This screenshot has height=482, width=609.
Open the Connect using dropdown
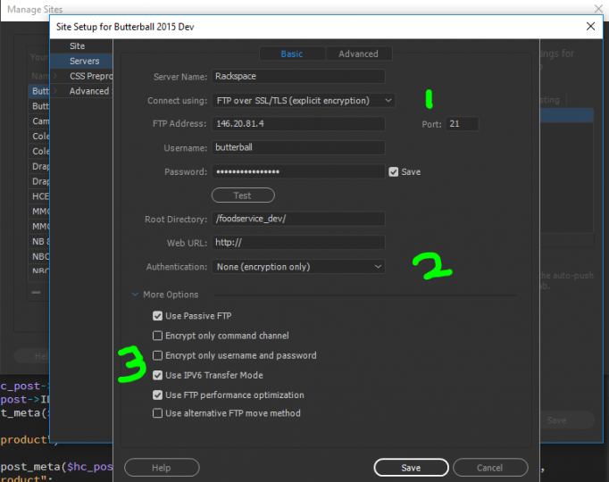tap(304, 101)
